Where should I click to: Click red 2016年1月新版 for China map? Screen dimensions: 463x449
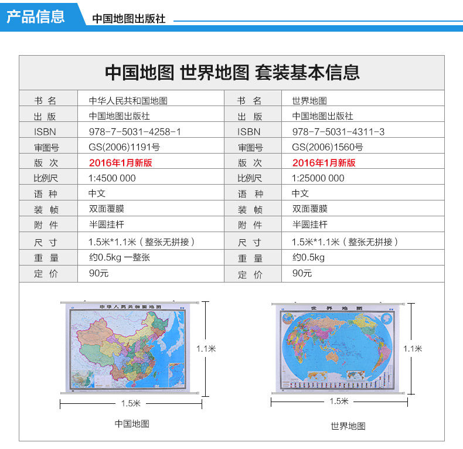(121, 163)
